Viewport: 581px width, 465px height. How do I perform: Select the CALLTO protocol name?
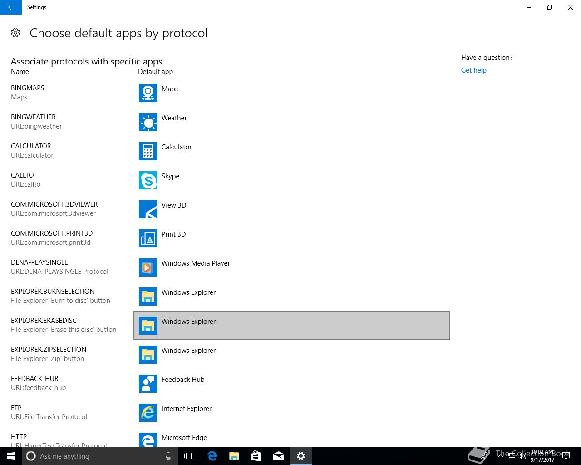pyautogui.click(x=22, y=175)
